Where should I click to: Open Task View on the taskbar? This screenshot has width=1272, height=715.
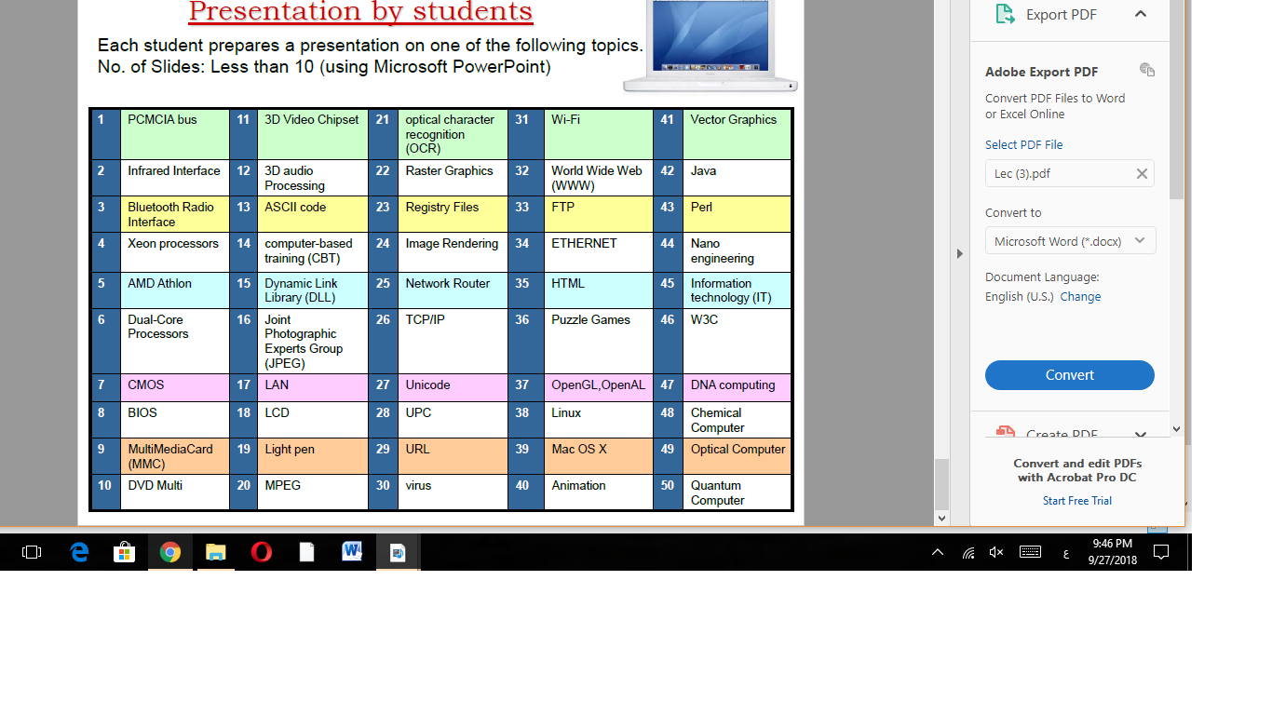[32, 552]
